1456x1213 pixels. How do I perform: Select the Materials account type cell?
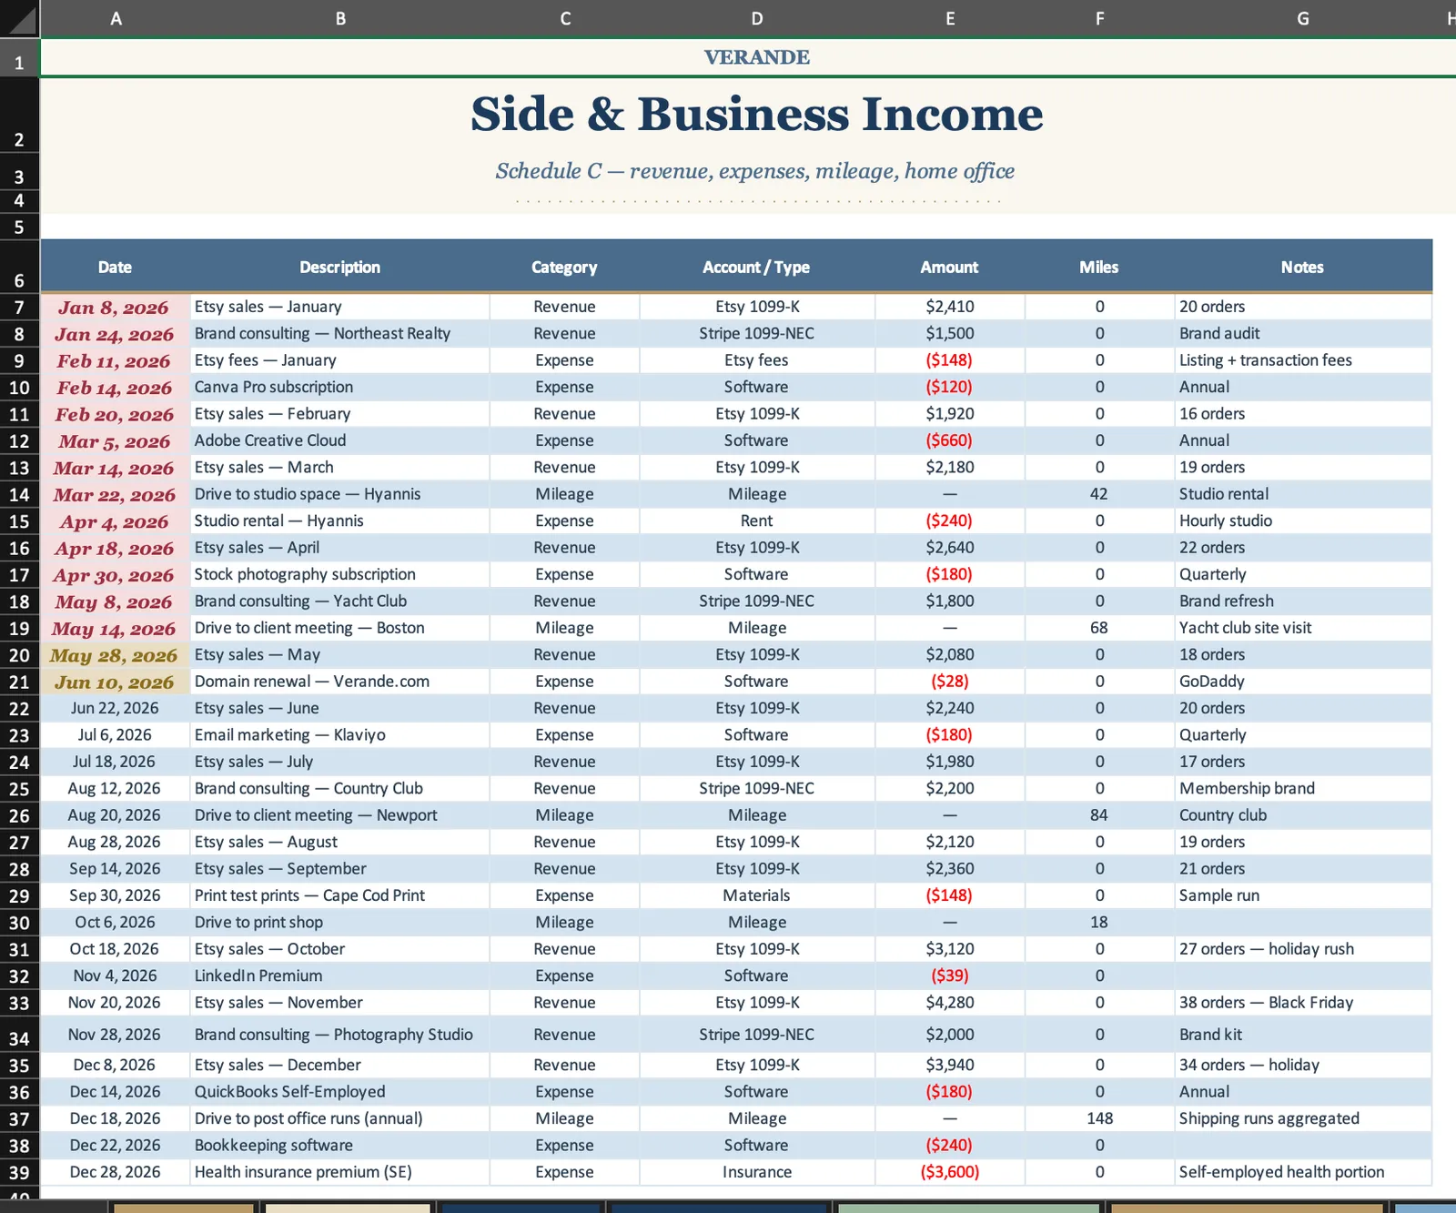coord(757,896)
